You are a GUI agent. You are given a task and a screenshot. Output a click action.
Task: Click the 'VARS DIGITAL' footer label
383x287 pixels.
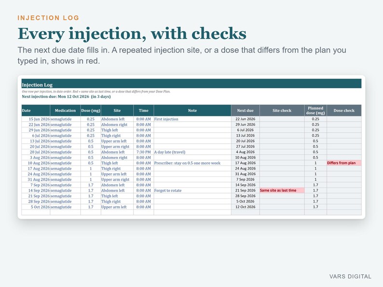pyautogui.click(x=350, y=276)
